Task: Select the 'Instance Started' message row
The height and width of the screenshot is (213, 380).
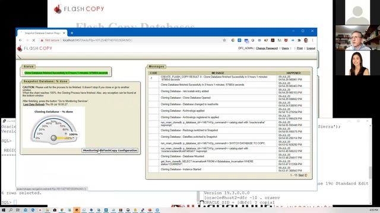Action: 229,170
